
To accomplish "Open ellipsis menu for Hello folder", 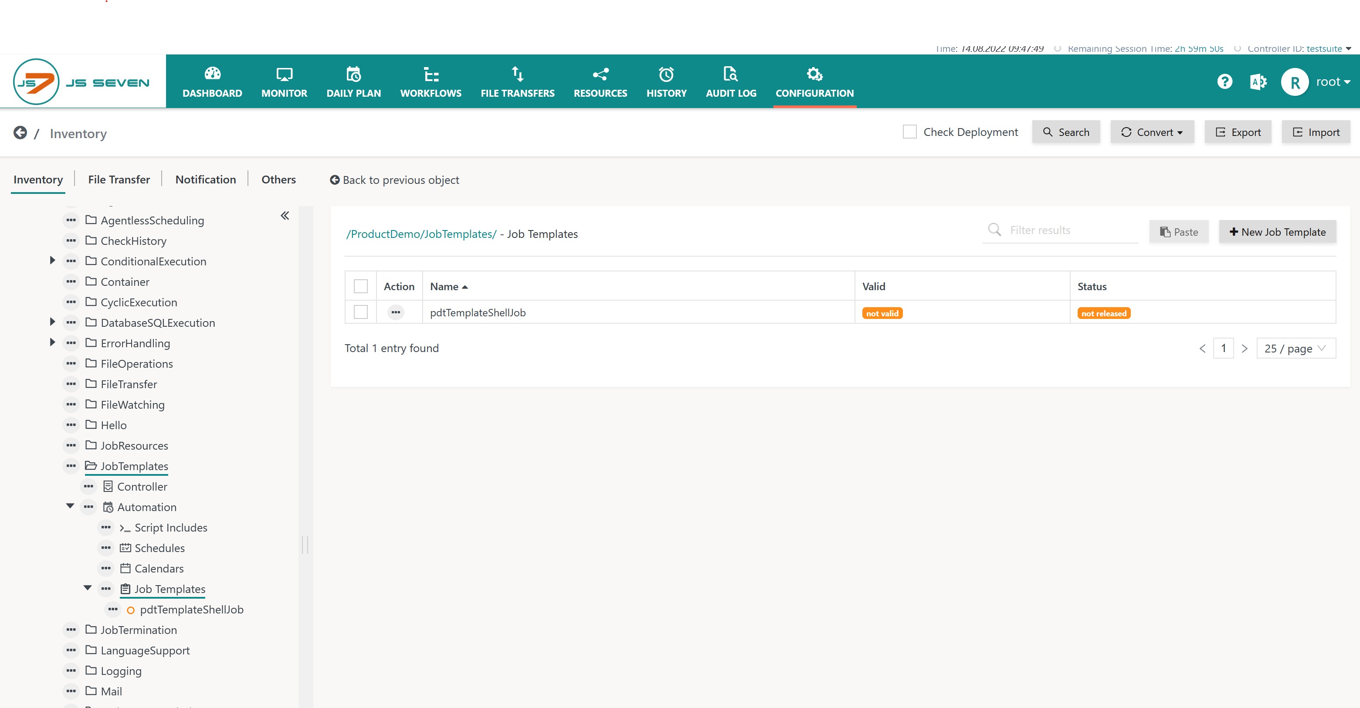I will tap(71, 424).
